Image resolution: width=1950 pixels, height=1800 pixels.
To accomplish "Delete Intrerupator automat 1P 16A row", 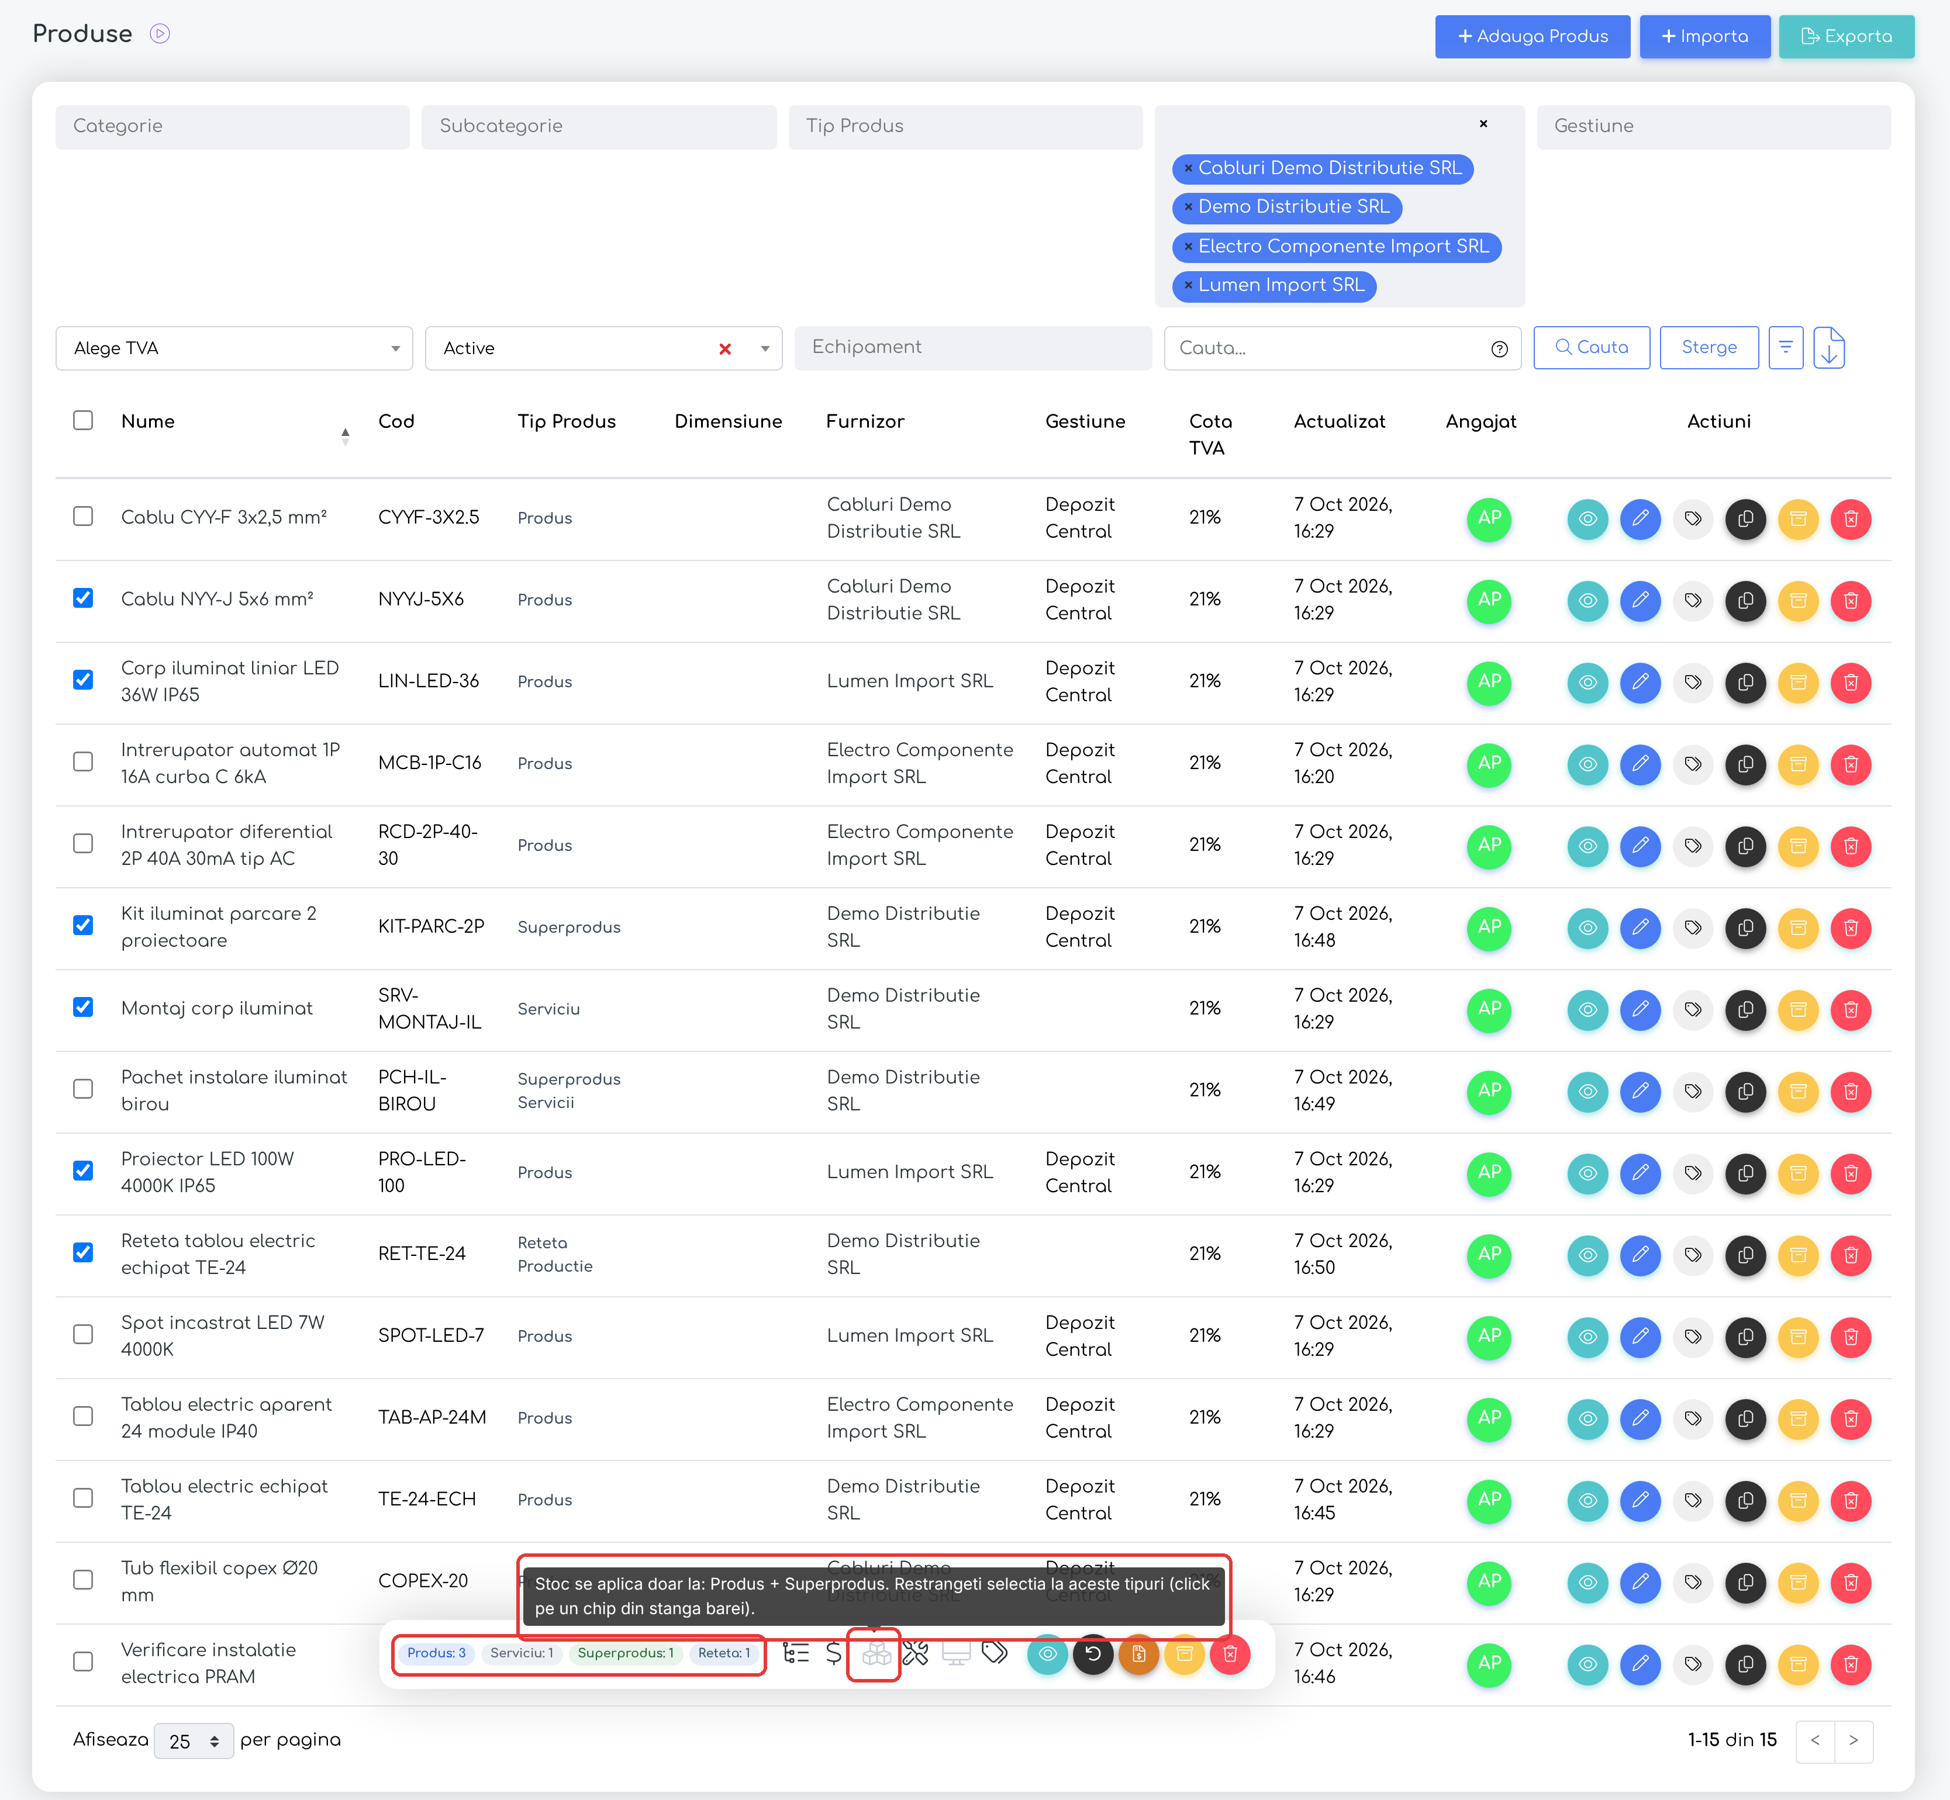I will pyautogui.click(x=1851, y=764).
